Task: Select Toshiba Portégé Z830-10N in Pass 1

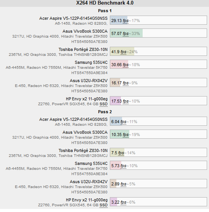Action: [83, 49]
